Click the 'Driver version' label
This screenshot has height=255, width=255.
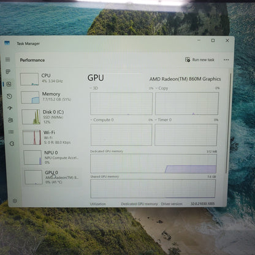(172, 204)
